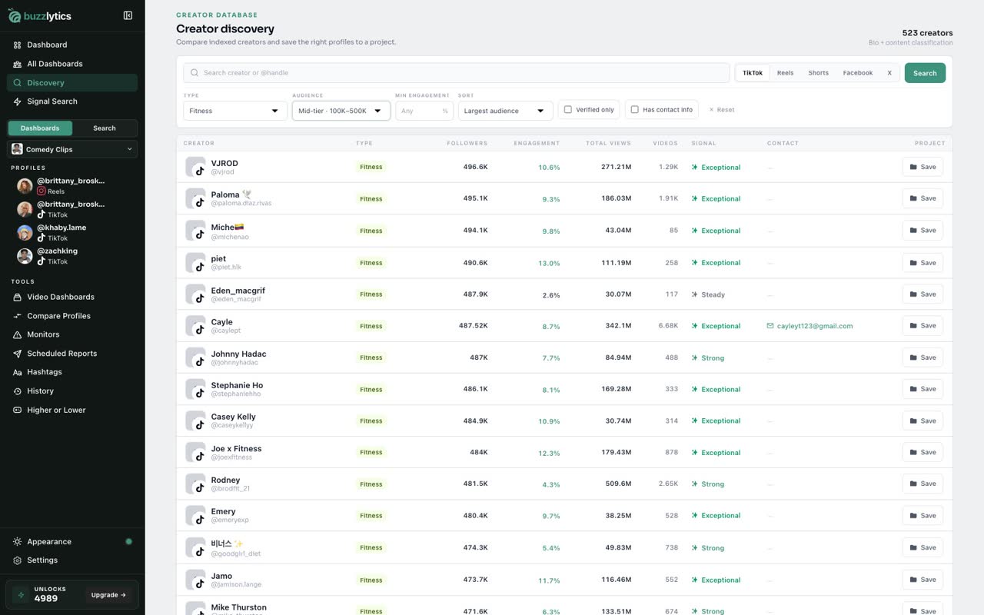Open the Sort Largest audience dropdown
The height and width of the screenshot is (615, 984).
coord(506,111)
